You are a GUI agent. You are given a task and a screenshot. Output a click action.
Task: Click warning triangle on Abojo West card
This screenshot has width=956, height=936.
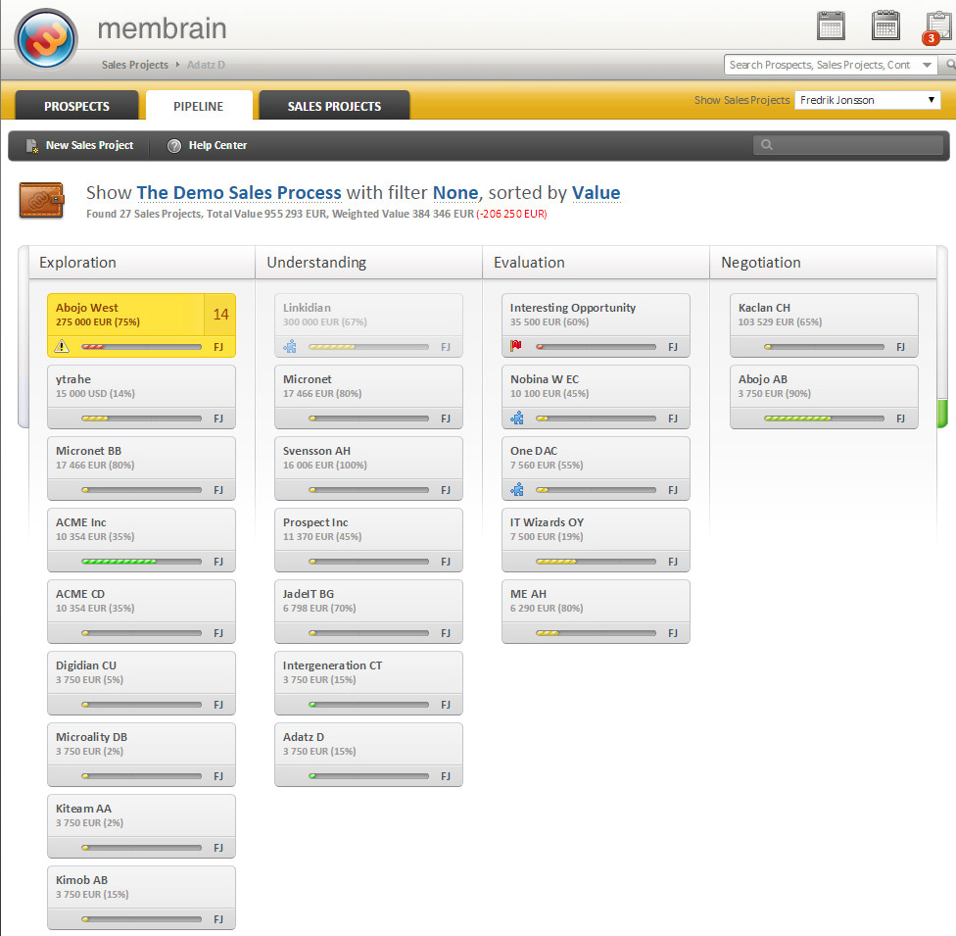(x=62, y=347)
